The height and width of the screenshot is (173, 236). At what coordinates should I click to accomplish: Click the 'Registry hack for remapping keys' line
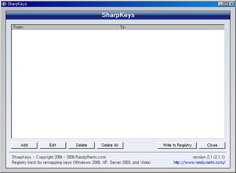click(81, 163)
